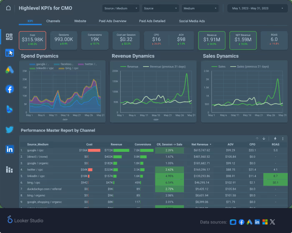Sort table by Cost column header
This screenshot has height=233, width=292.
[89, 144]
